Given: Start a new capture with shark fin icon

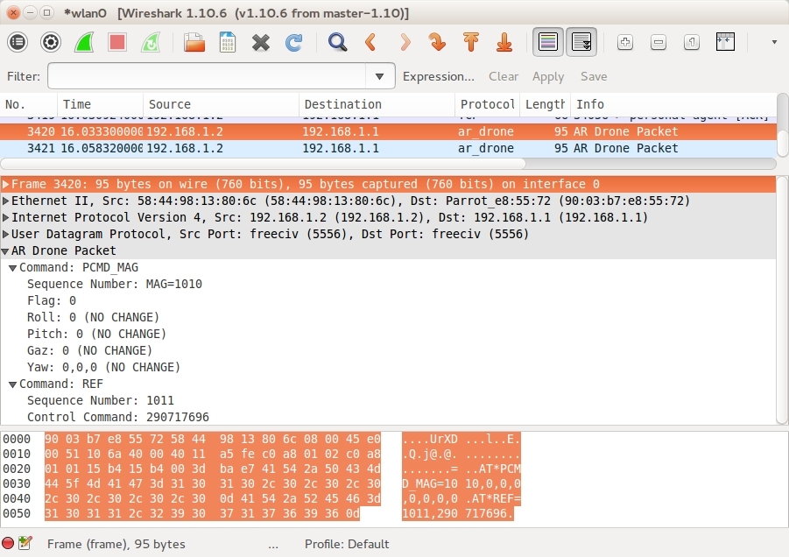Looking at the screenshot, I should pos(84,42).
